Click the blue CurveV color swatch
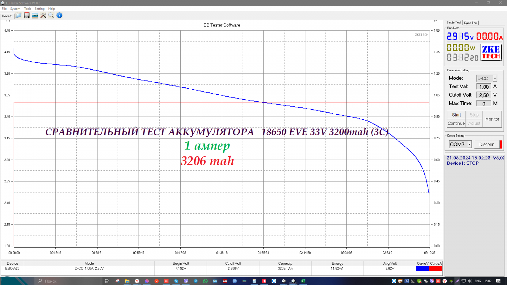This screenshot has height=285, width=507. pyautogui.click(x=422, y=269)
